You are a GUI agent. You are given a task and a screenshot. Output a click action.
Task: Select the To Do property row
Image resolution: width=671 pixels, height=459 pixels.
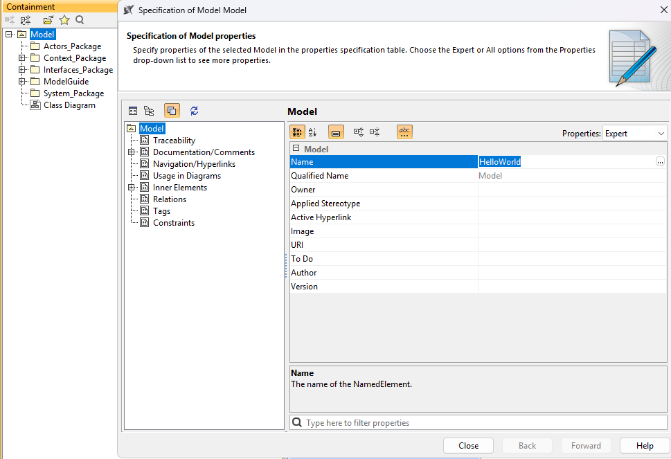(x=478, y=259)
